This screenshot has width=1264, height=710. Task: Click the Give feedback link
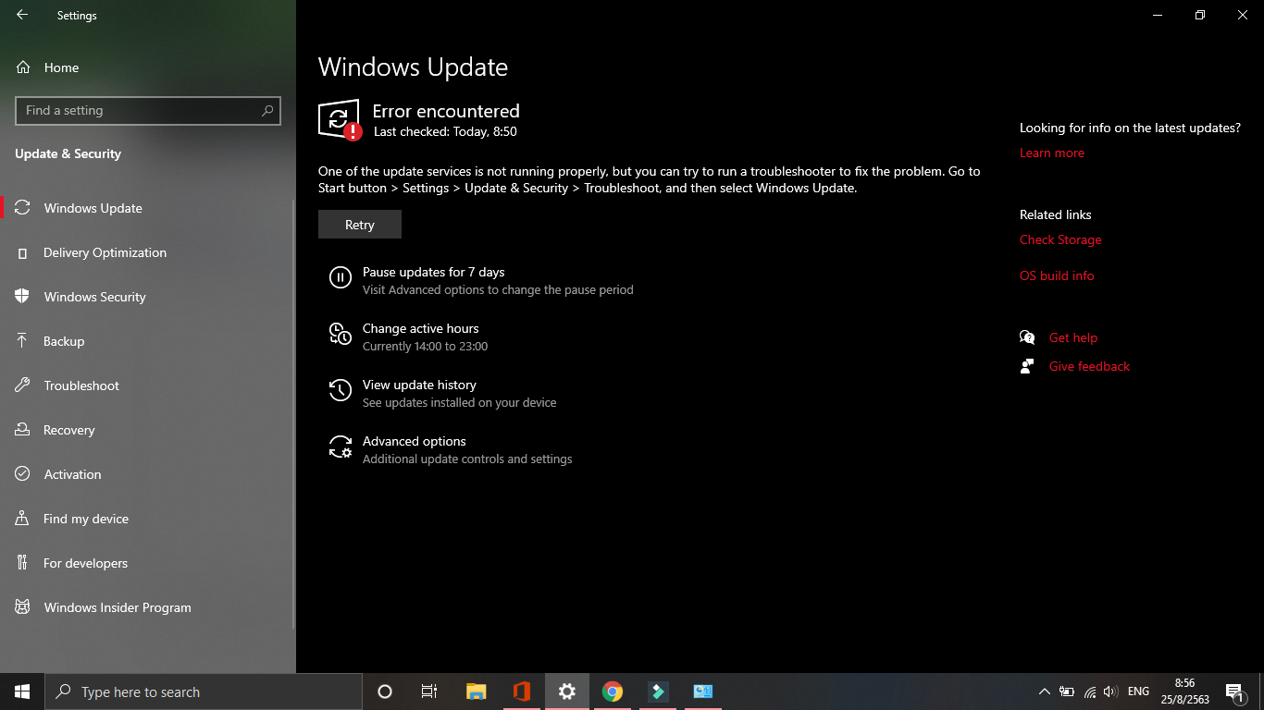coord(1089,366)
